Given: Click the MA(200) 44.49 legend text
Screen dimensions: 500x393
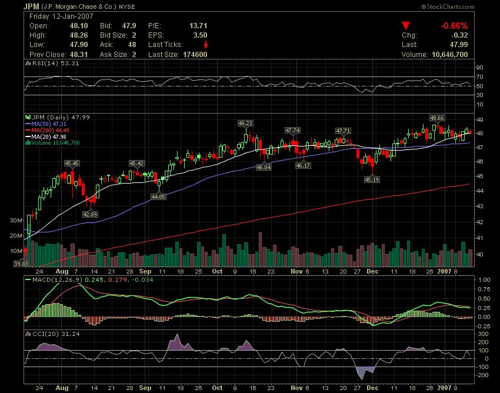Looking at the screenshot, I should click(x=50, y=130).
